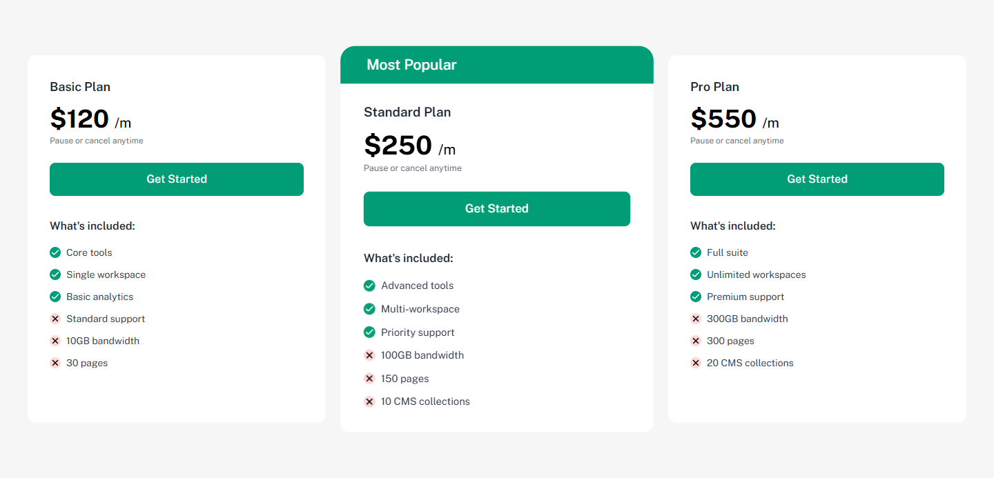Click checkmark beside Unlimited workspaces
This screenshot has height=478, width=994.
[696, 275]
